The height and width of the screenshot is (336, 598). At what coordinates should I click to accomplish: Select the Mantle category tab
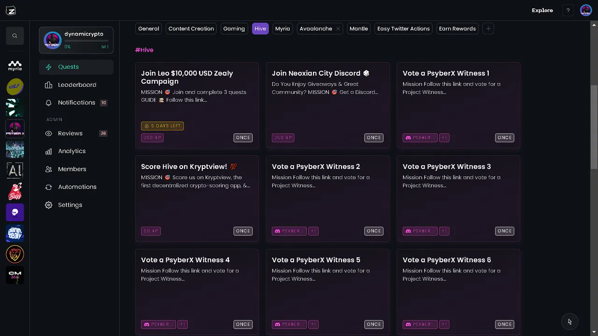[359, 28]
